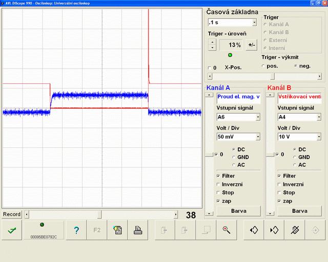Uncheck the Filter option in Kanál A
This screenshot has height=262, width=328.
pos(219,176)
